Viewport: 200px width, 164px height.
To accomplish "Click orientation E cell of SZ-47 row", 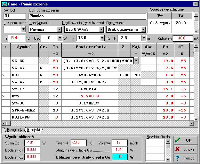I will click(x=44, y=82).
